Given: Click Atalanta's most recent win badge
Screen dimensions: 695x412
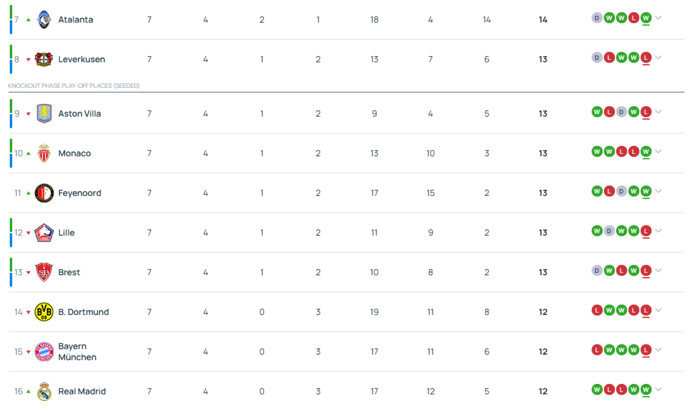Looking at the screenshot, I should tap(645, 18).
